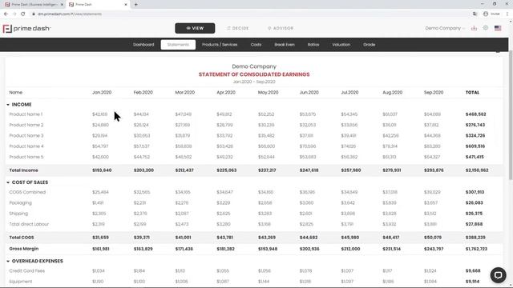Screen dimensions: 513x288
Task: Open the browser three-dot menu
Action: 507,14
